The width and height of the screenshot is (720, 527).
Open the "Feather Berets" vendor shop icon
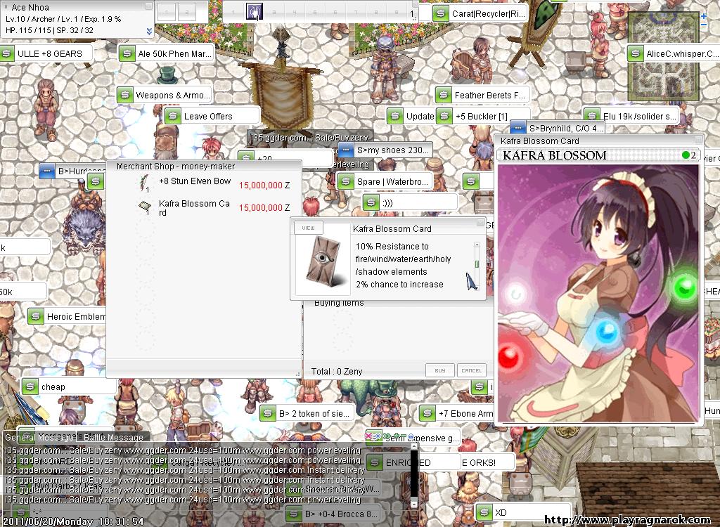point(443,95)
